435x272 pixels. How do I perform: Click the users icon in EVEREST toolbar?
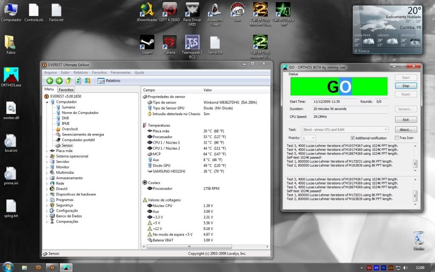88,81
